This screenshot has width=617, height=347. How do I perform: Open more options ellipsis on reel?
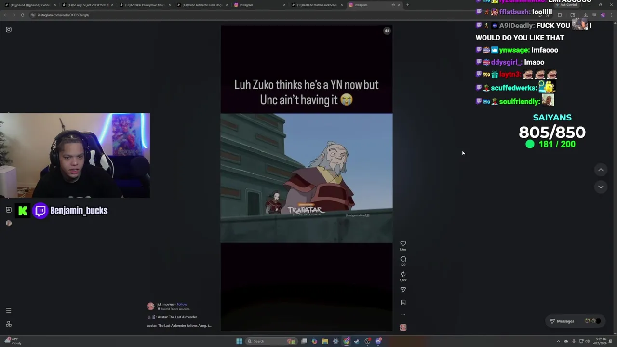[403, 315]
